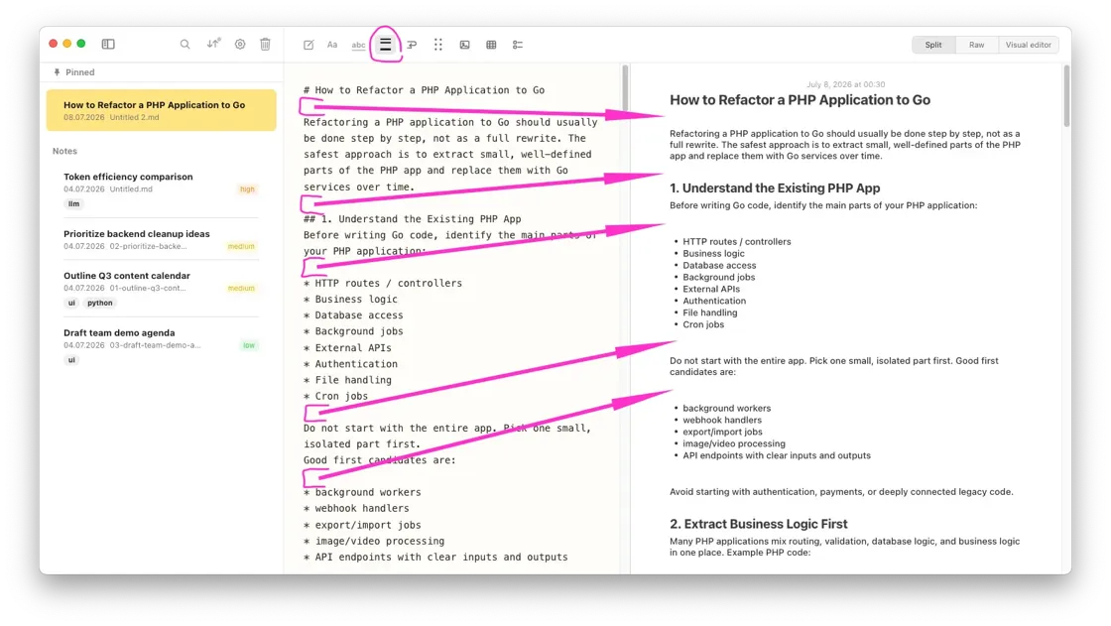Click '* Database access' in raw editor

click(353, 315)
